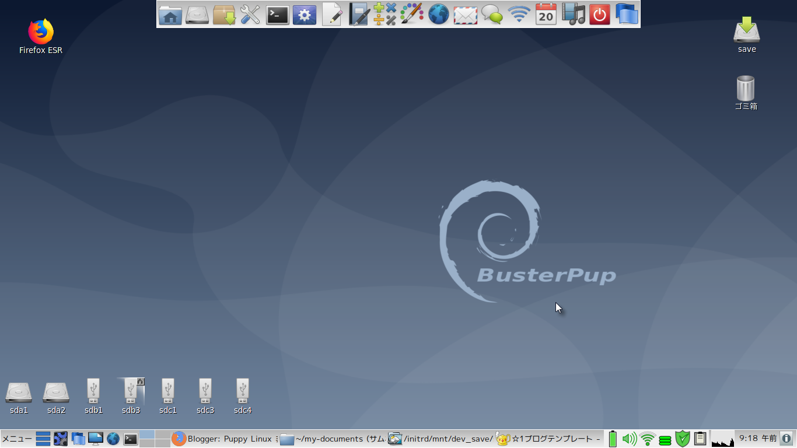Check the green battery tray icon

tap(613, 439)
